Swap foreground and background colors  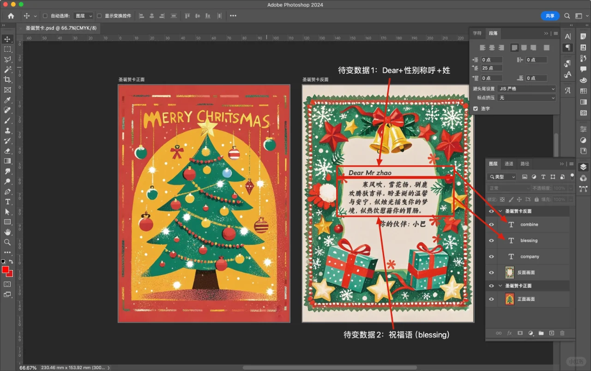click(x=11, y=262)
